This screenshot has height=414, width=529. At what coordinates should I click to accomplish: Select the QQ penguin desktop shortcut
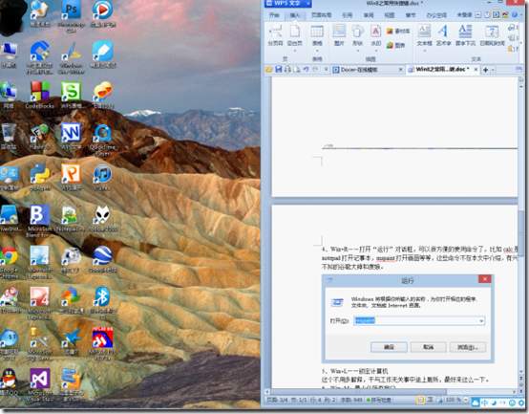point(10,381)
